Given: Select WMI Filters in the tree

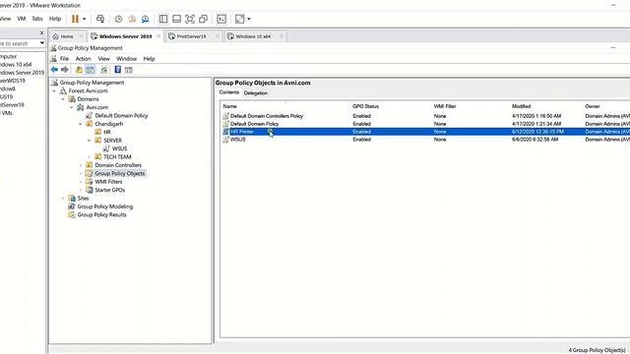Looking at the screenshot, I should tap(108, 182).
